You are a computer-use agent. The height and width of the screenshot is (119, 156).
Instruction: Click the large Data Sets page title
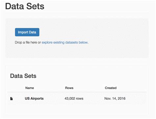click(x=25, y=6)
